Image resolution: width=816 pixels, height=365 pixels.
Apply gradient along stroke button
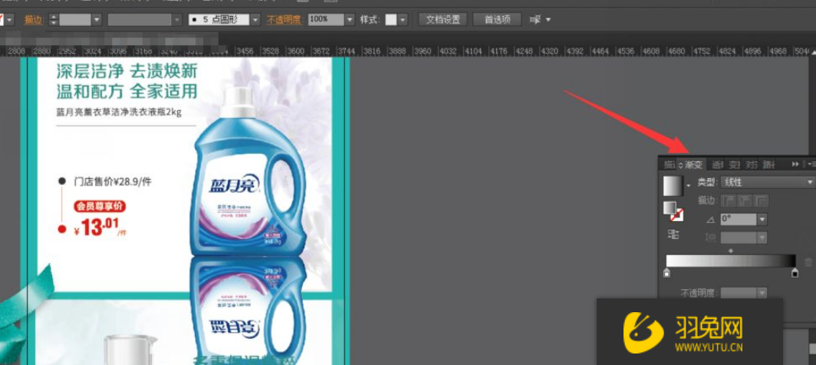(746, 201)
